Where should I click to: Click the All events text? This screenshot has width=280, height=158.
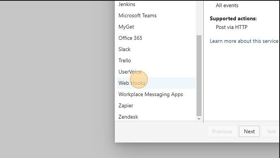pyautogui.click(x=227, y=6)
